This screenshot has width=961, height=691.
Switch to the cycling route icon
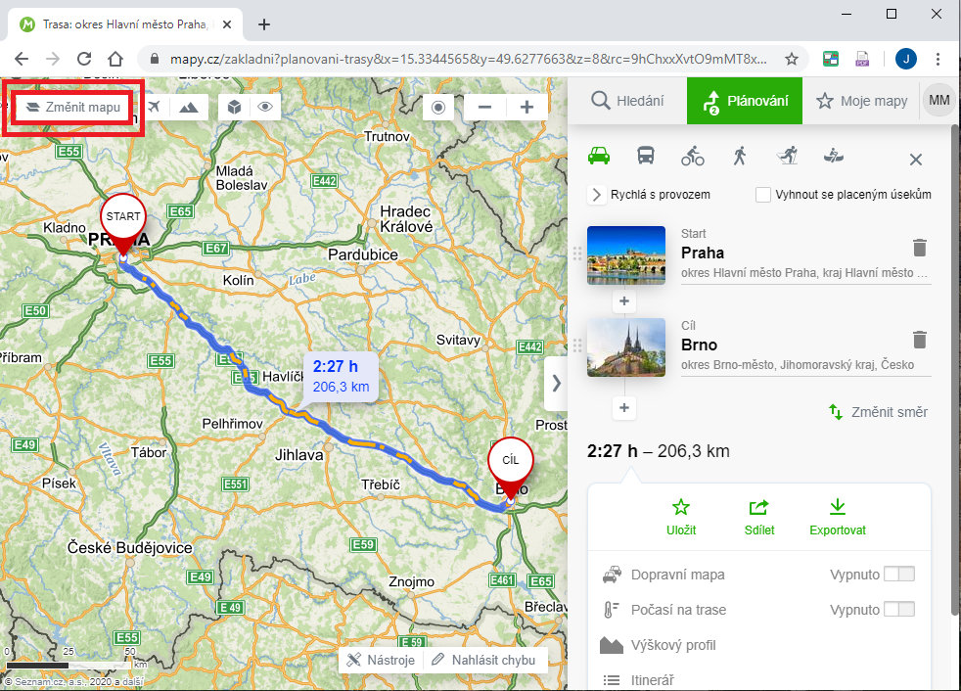(x=693, y=156)
